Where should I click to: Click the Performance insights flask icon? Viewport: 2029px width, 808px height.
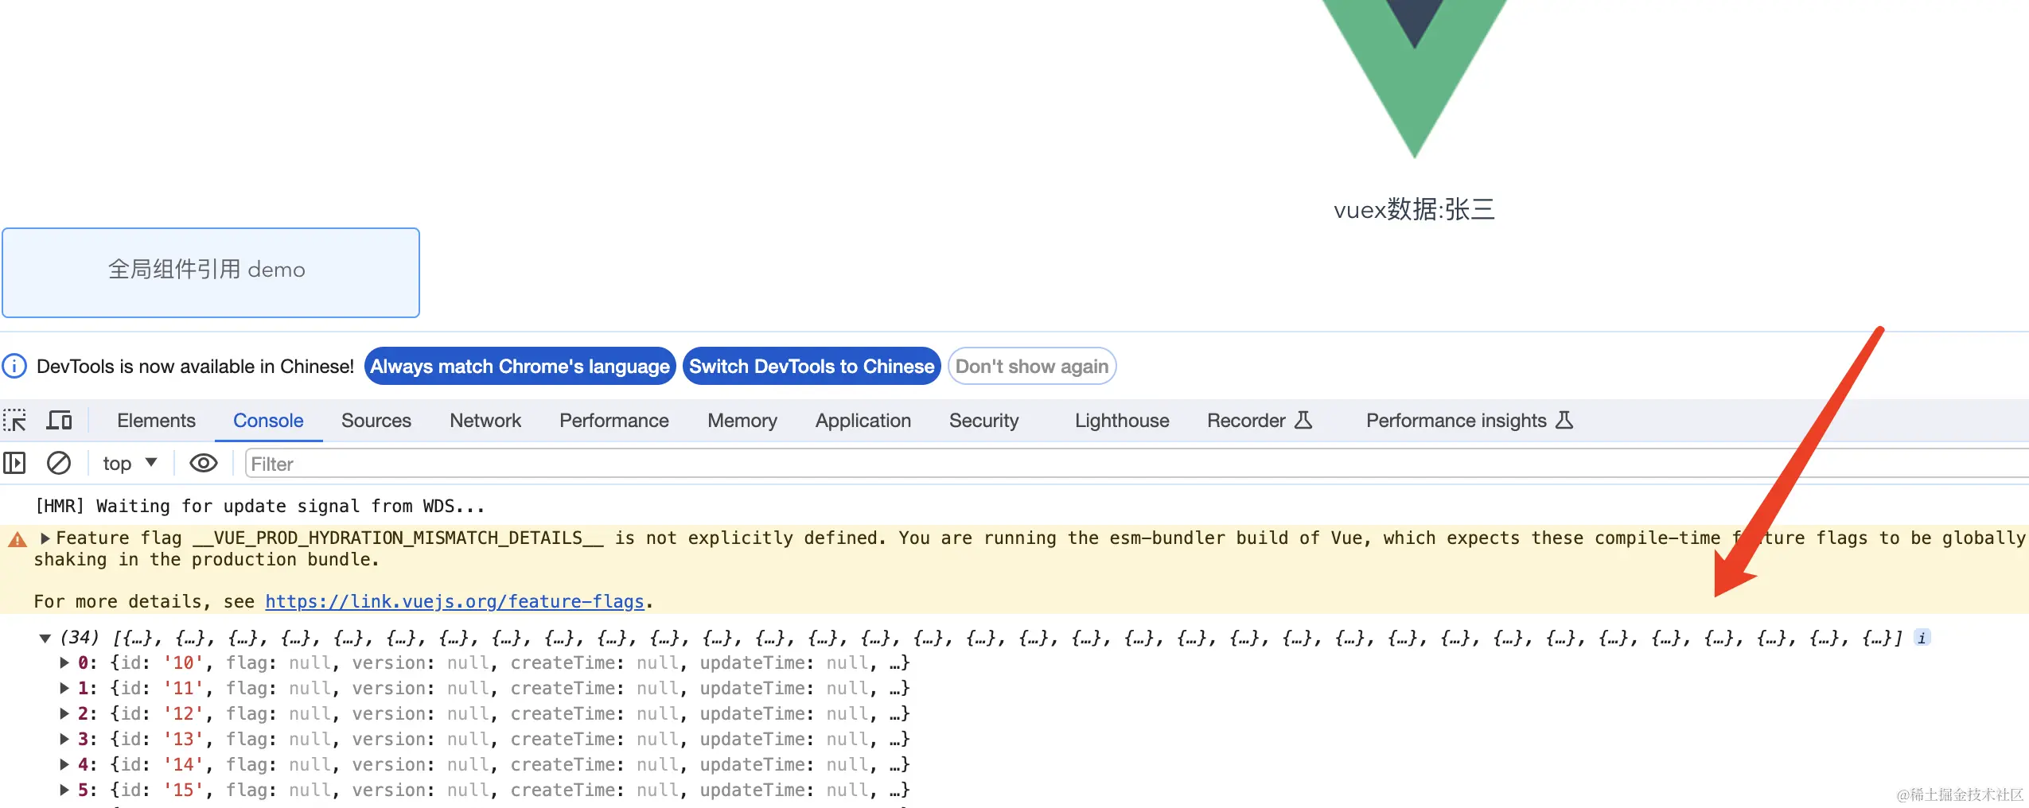[x=1564, y=420]
